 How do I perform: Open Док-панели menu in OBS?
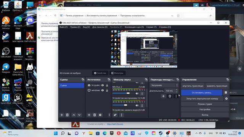click(x=100, y=27)
